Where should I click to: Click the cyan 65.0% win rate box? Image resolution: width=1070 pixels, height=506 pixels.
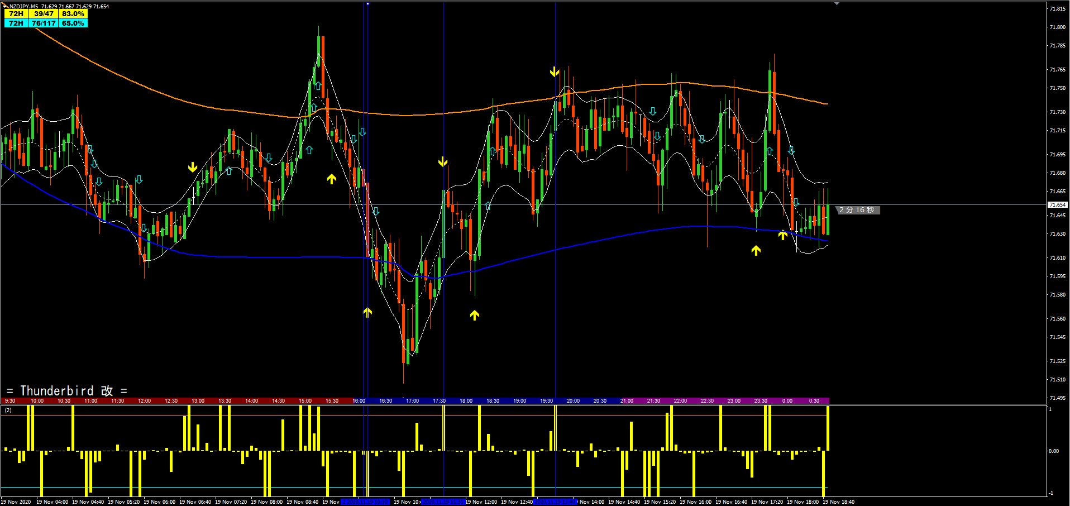click(73, 23)
